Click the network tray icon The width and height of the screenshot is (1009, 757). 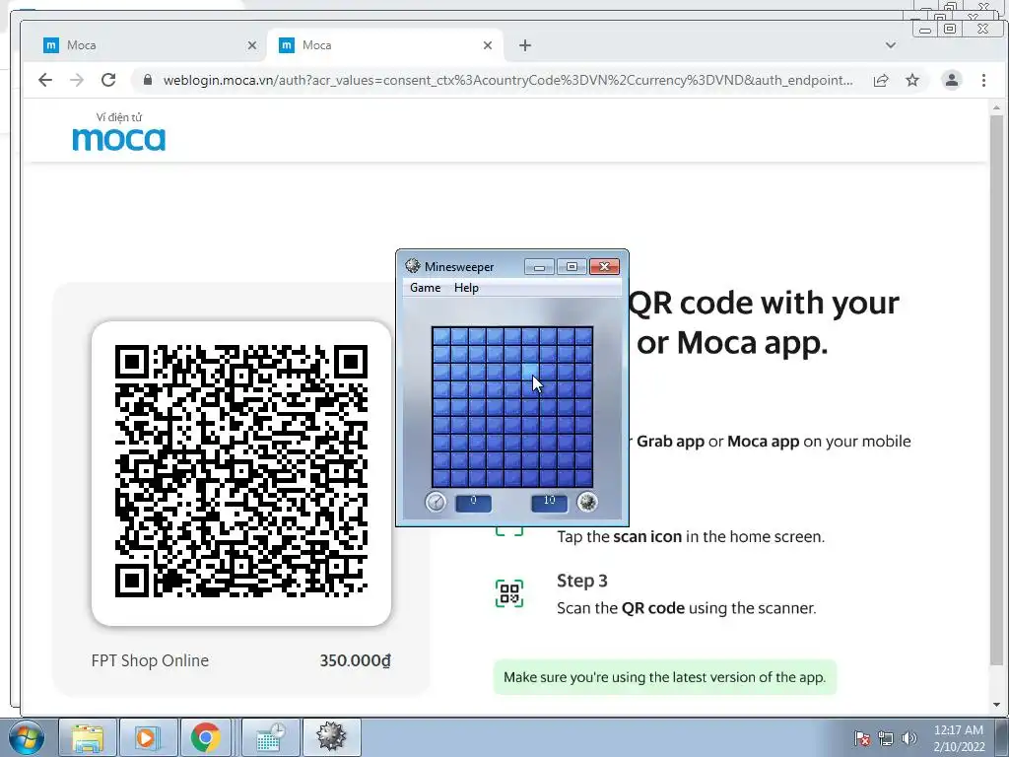click(886, 738)
